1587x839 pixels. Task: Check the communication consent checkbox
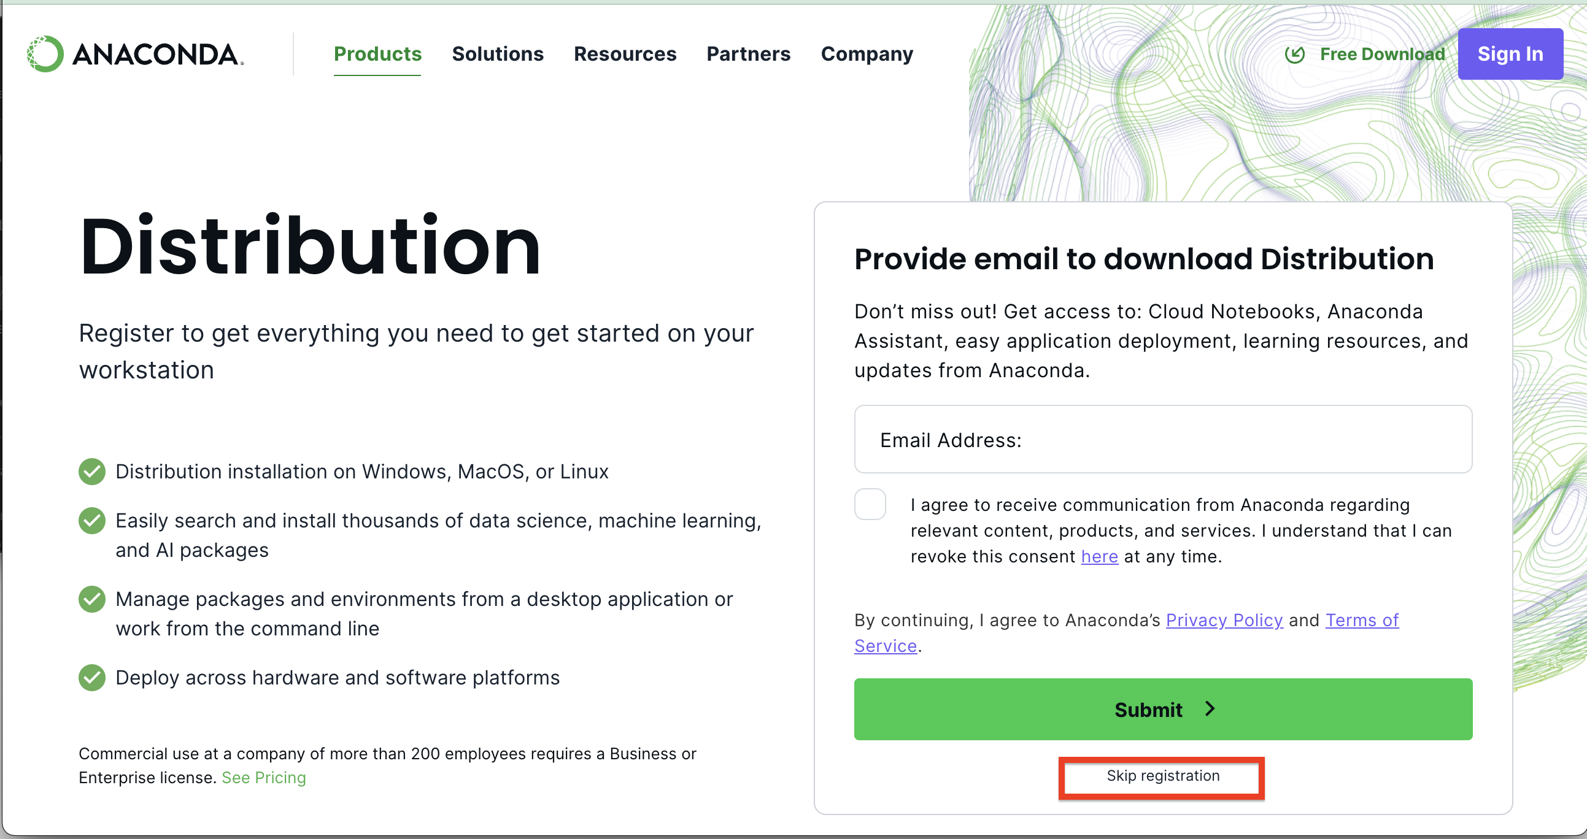[870, 504]
